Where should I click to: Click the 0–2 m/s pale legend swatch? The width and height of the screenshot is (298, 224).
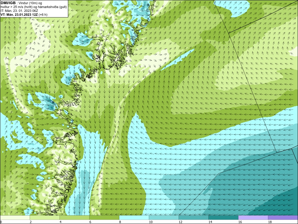tap(15, 217)
